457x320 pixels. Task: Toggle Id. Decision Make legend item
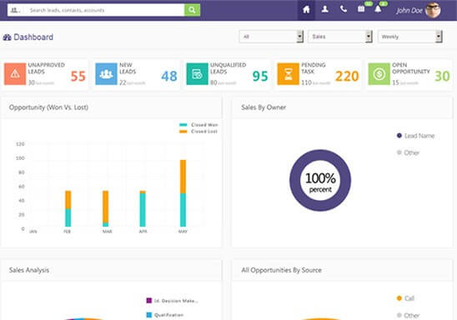pyautogui.click(x=173, y=301)
